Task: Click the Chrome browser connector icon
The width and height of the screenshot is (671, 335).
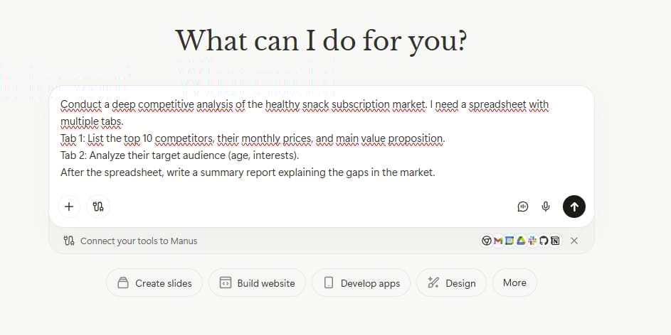Action: (x=487, y=241)
